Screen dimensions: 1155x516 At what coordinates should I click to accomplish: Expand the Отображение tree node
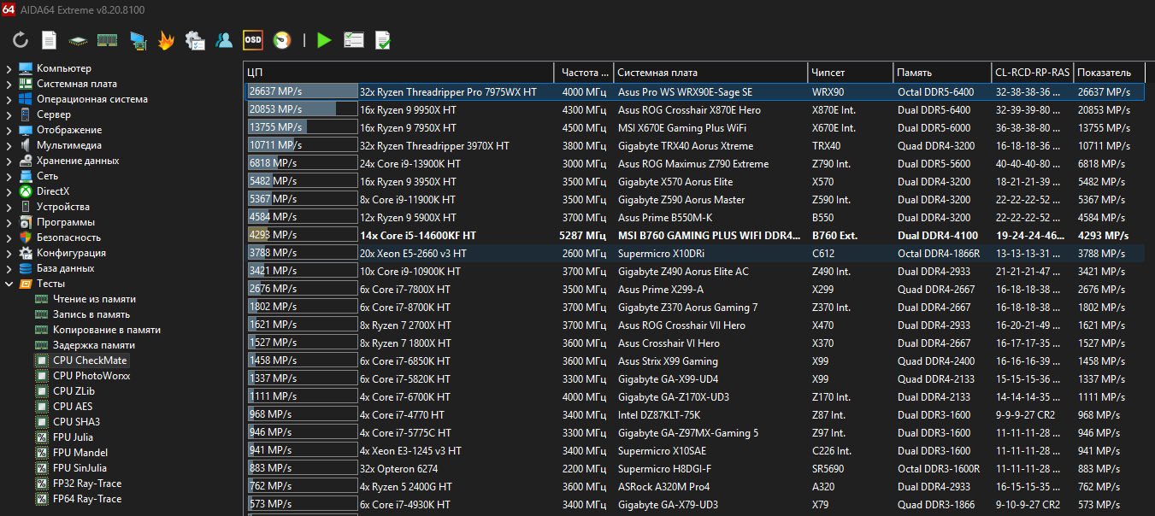pos(9,130)
